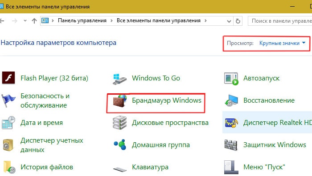Click the Поиск в панели управления search field
This screenshot has width=312, height=176.
(280, 21)
